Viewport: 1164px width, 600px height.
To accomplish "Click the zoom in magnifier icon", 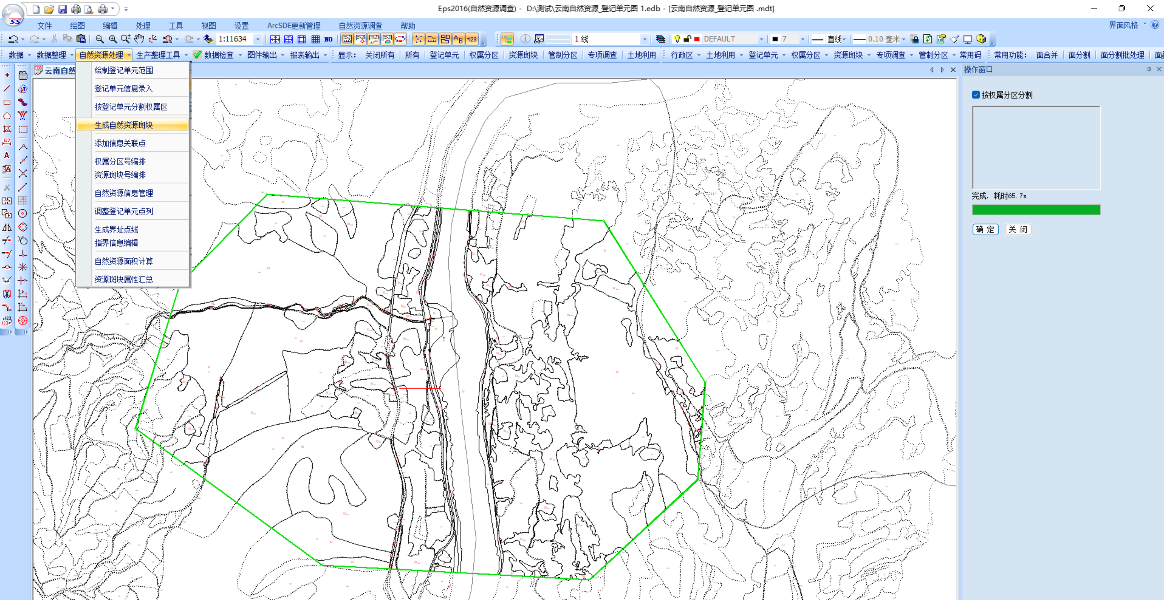I will click(x=113, y=39).
